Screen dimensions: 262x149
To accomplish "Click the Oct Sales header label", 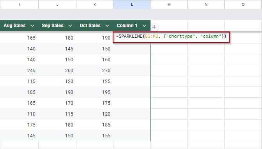I will [90, 26].
